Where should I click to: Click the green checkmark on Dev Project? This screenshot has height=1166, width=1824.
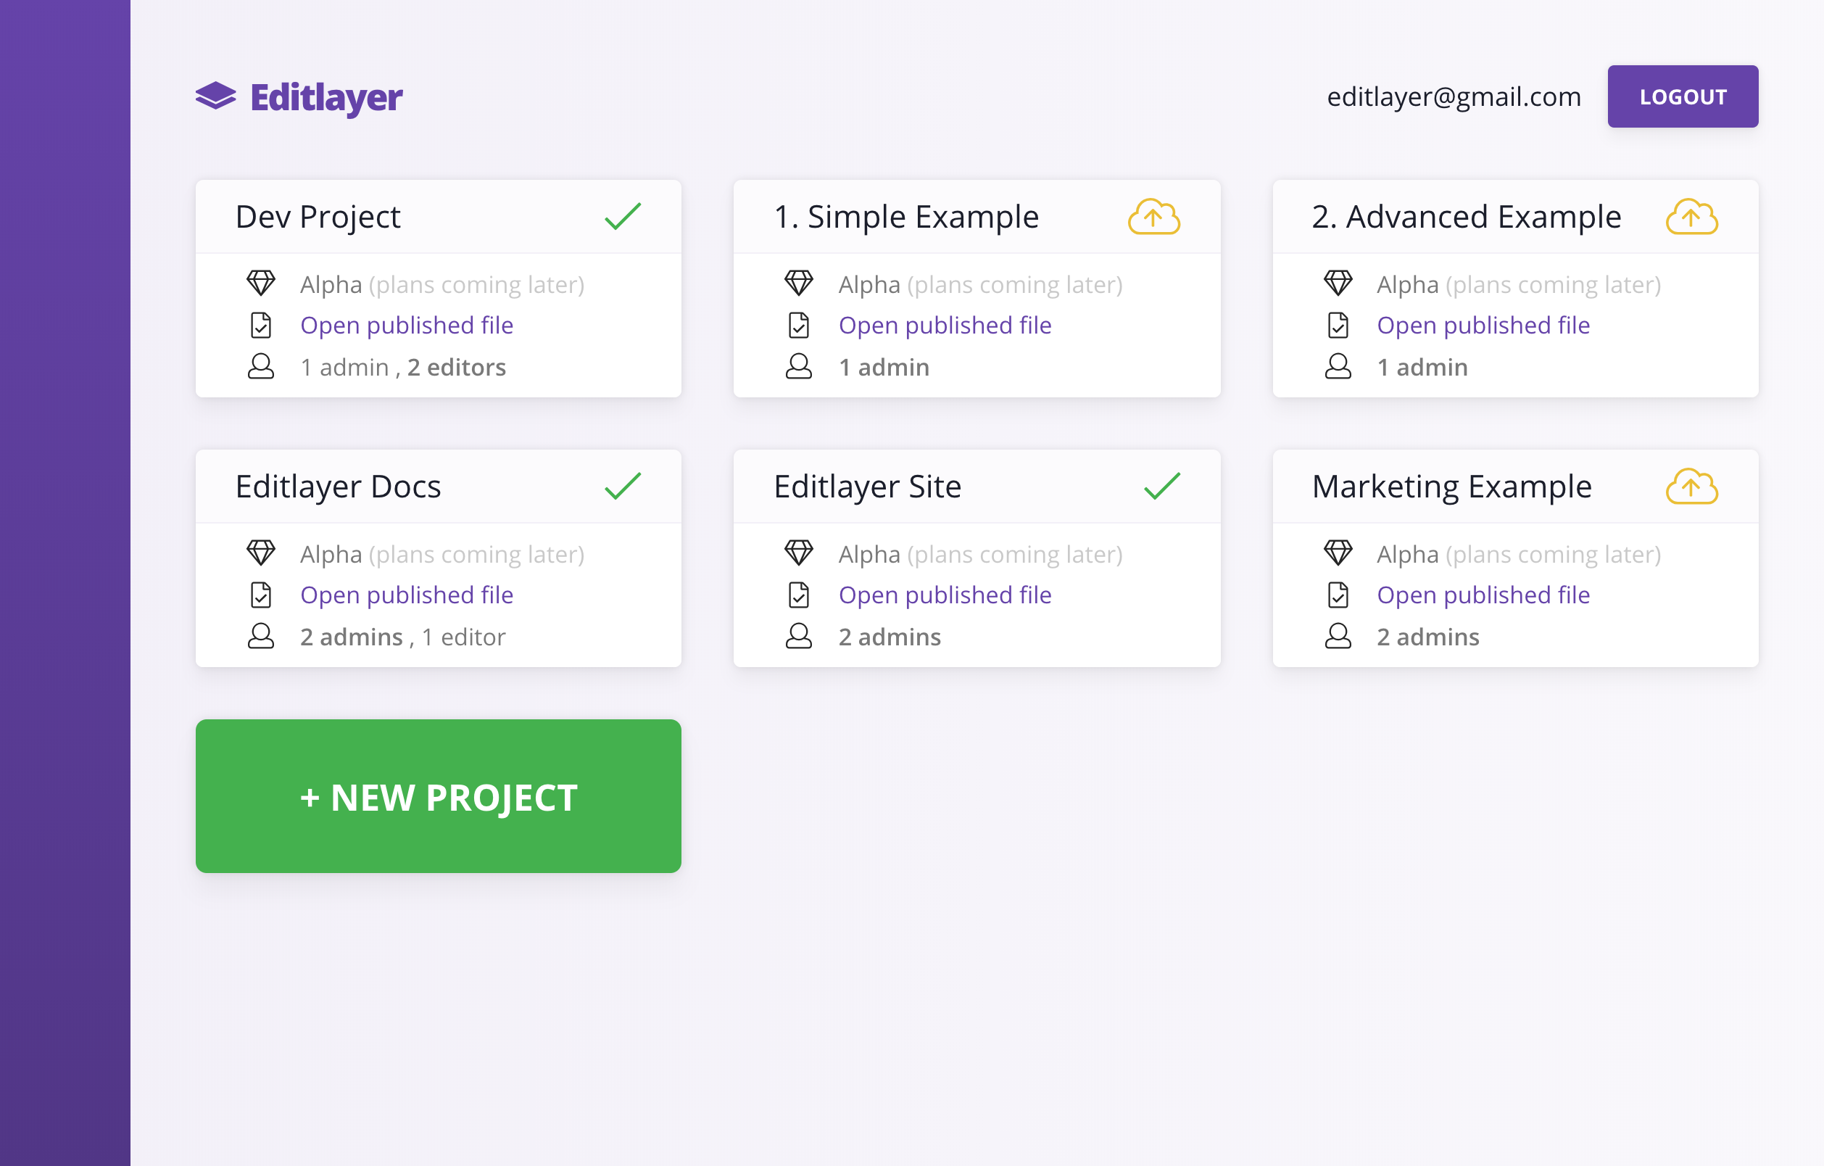623,217
